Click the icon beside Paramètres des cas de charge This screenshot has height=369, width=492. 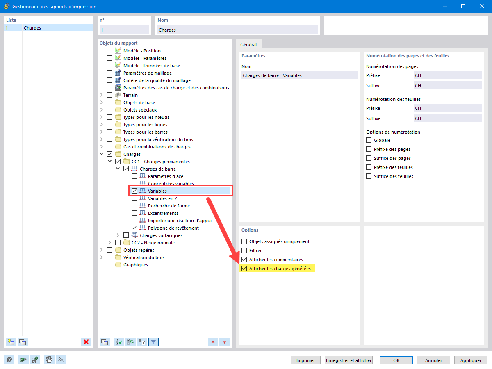click(x=118, y=88)
